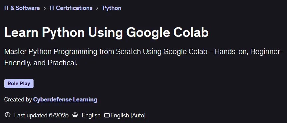
Task: Click the 'Last updated' text
Action: (x=31, y=115)
